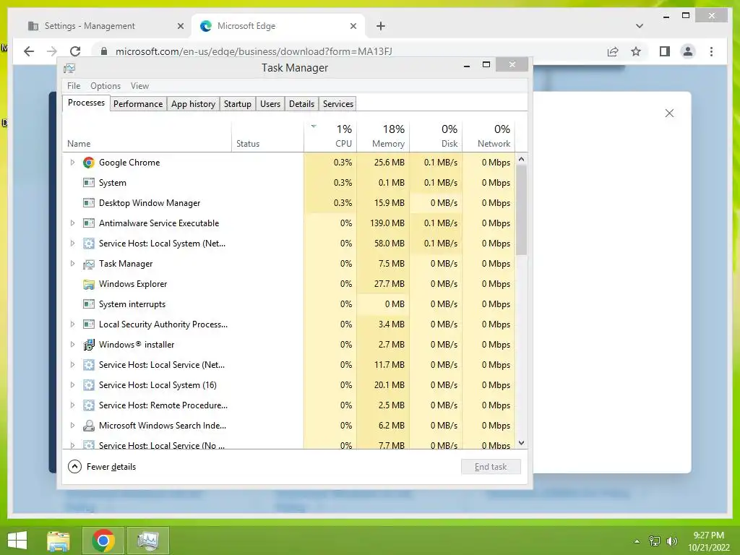Close the Edge download dialog in Chrome
The image size is (740, 555).
coord(669,113)
